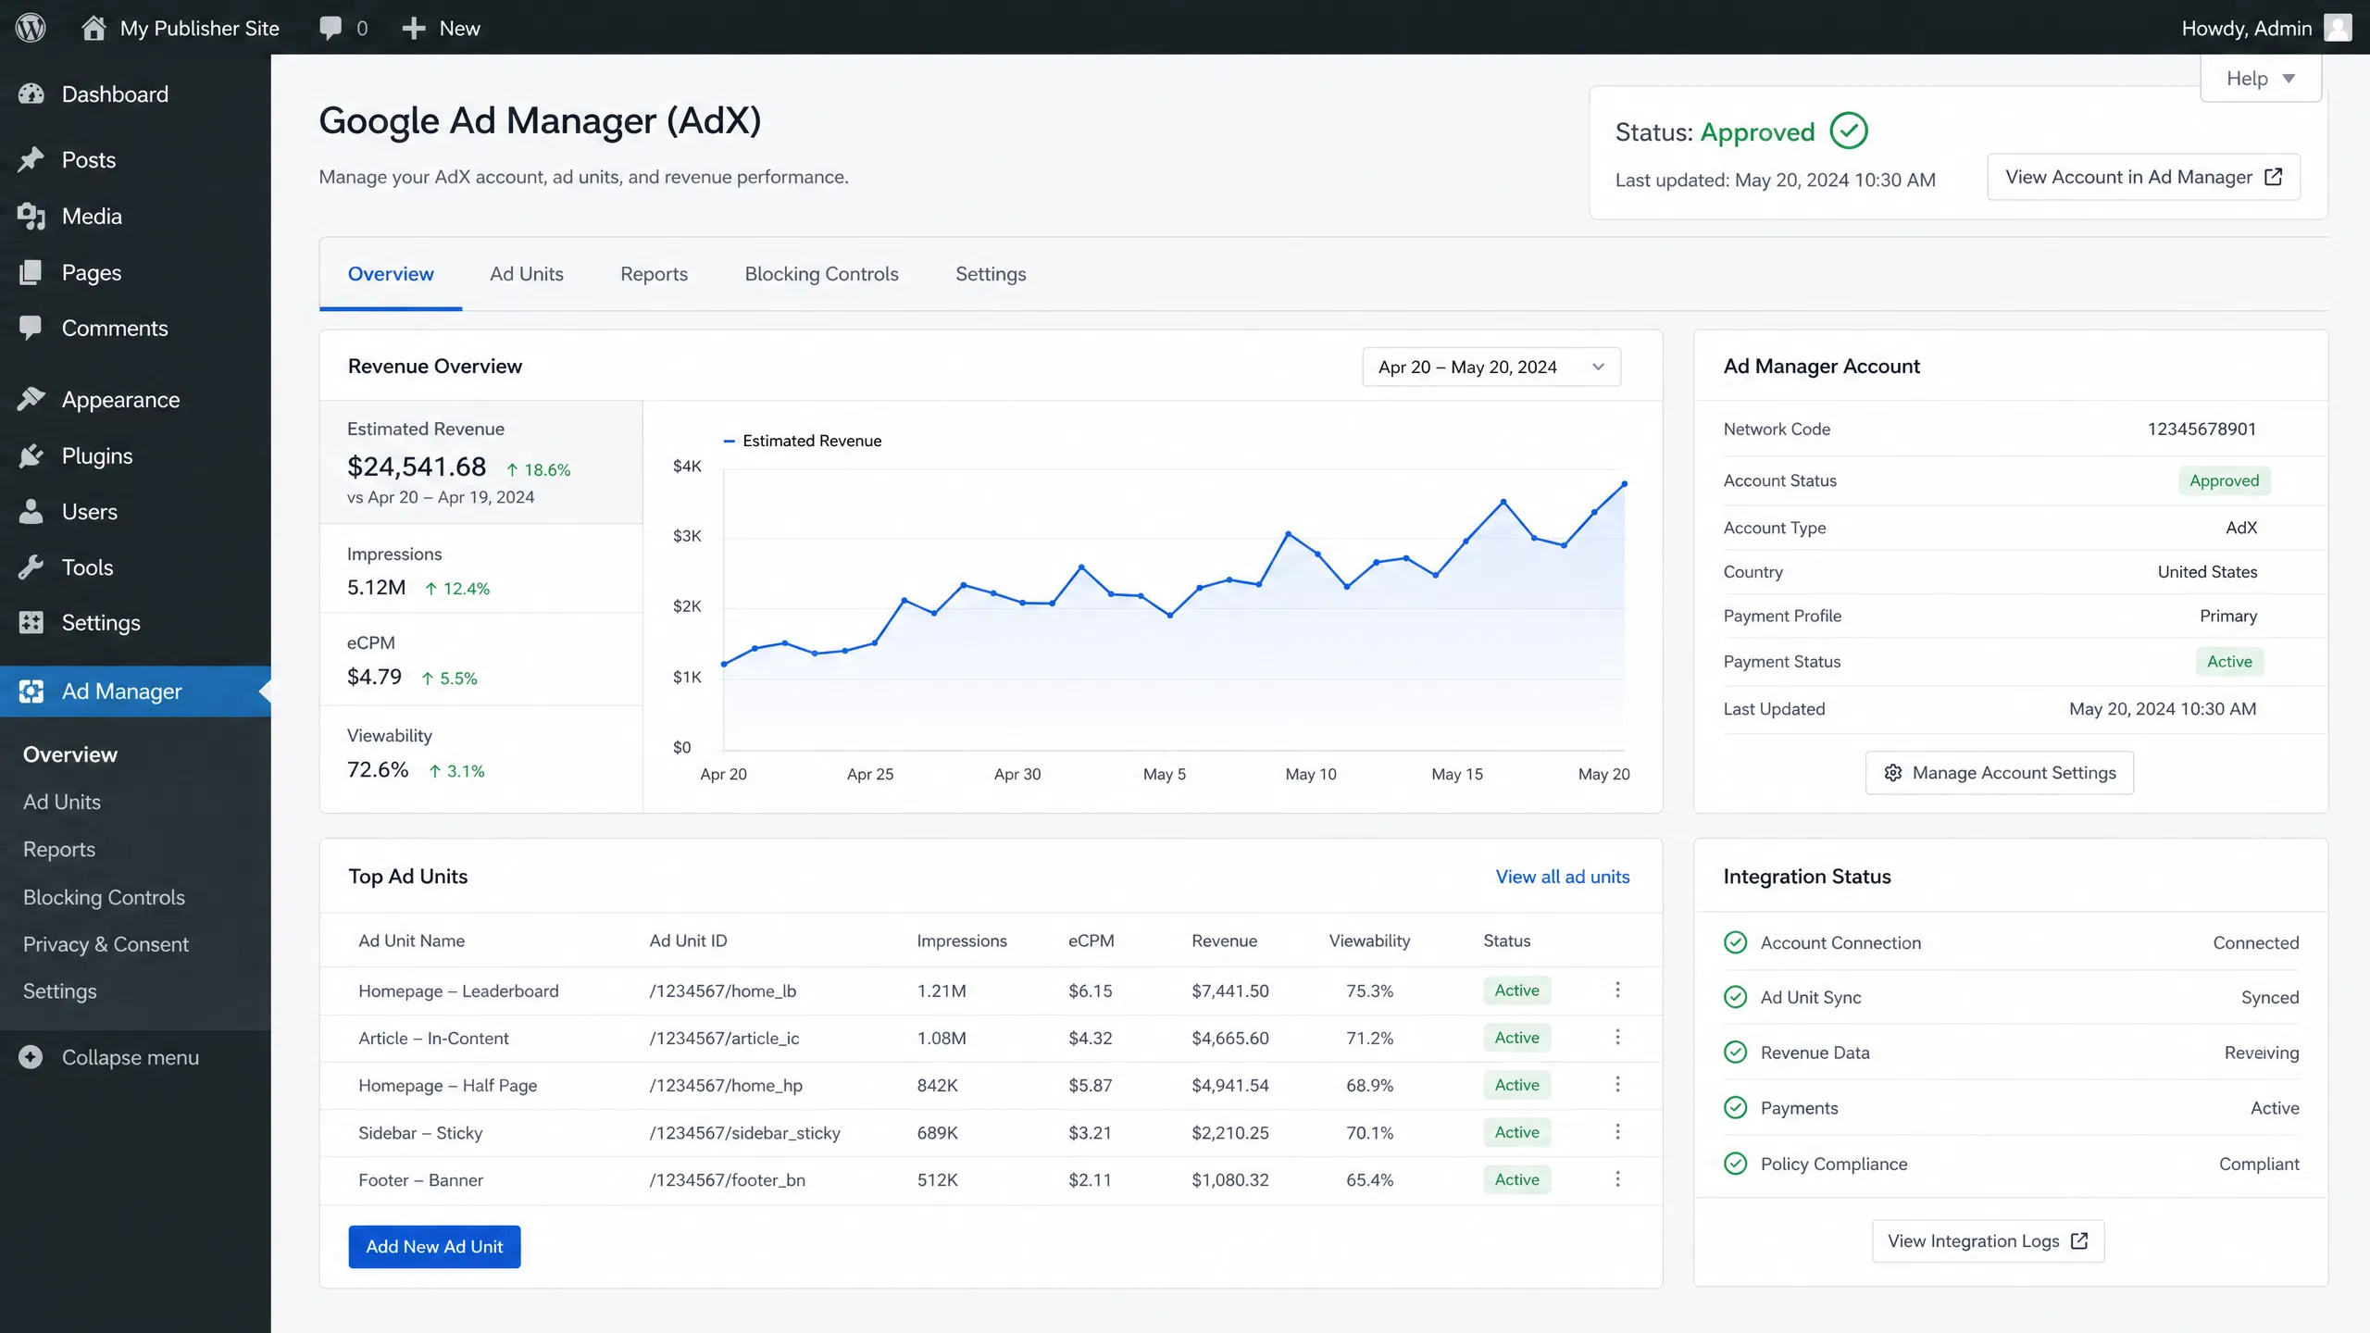
Task: Click the gear icon in Manage Account Settings
Action: click(x=1893, y=773)
